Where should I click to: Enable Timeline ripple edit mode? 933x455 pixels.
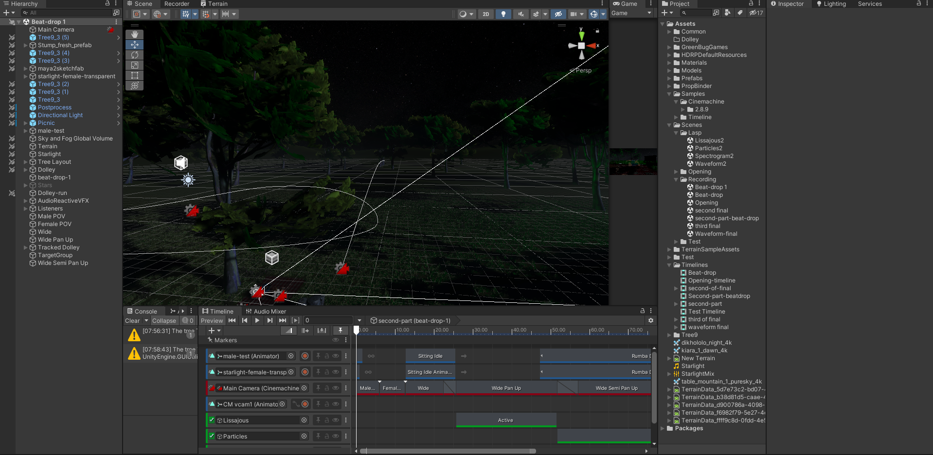[305, 331]
